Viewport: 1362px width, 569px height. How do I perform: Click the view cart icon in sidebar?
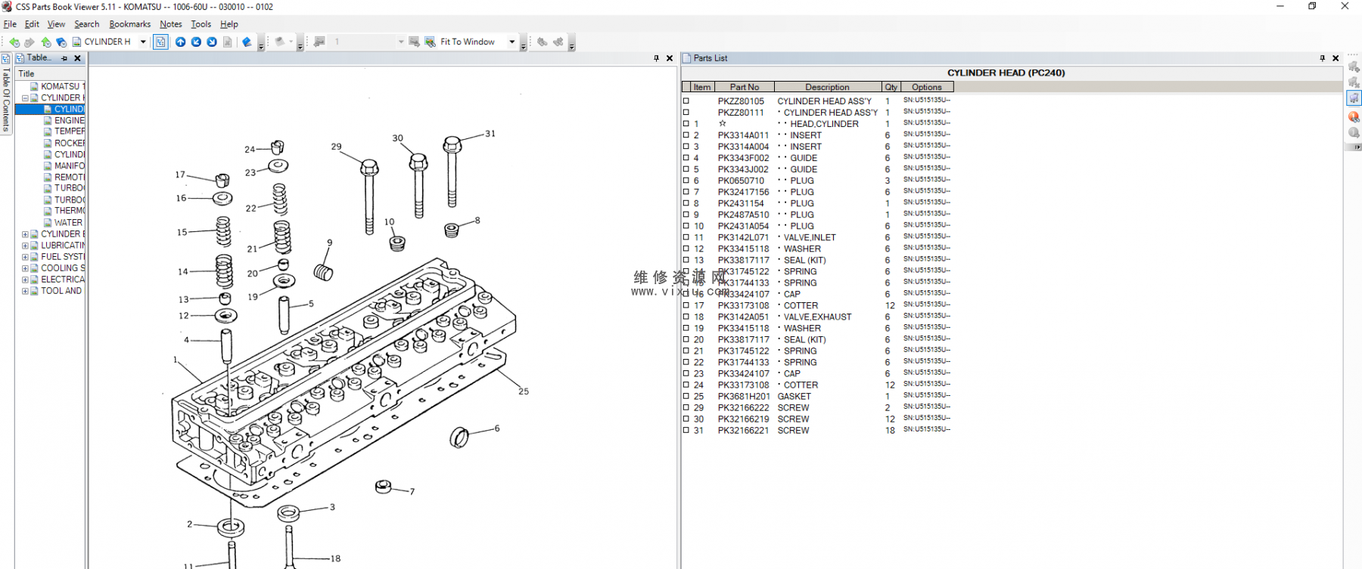pos(1354,98)
